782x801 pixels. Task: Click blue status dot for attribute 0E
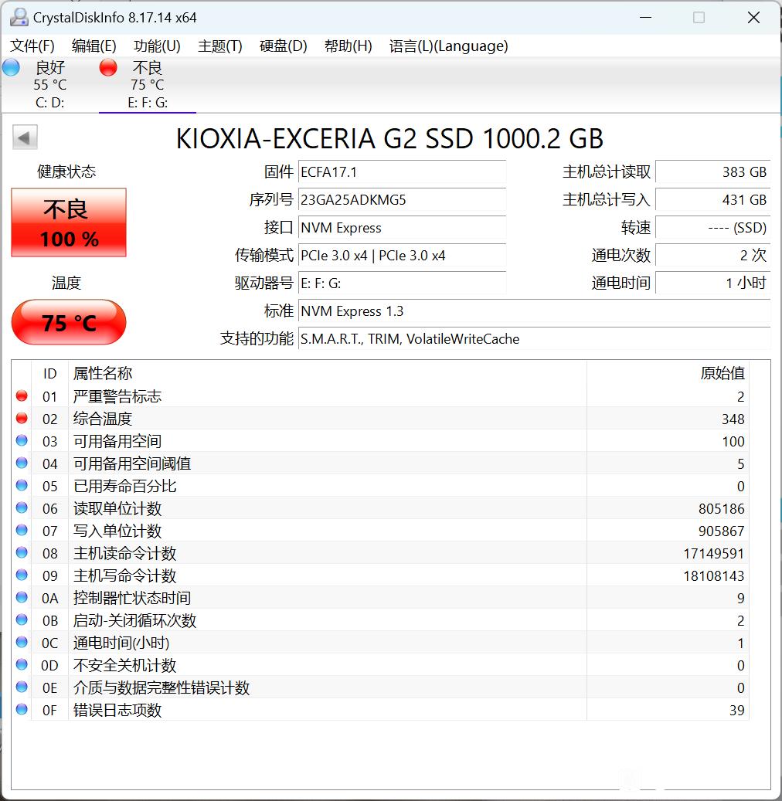(22, 687)
